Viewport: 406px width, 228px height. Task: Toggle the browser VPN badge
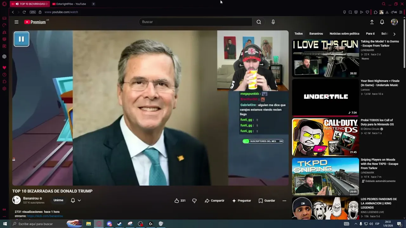33,12
